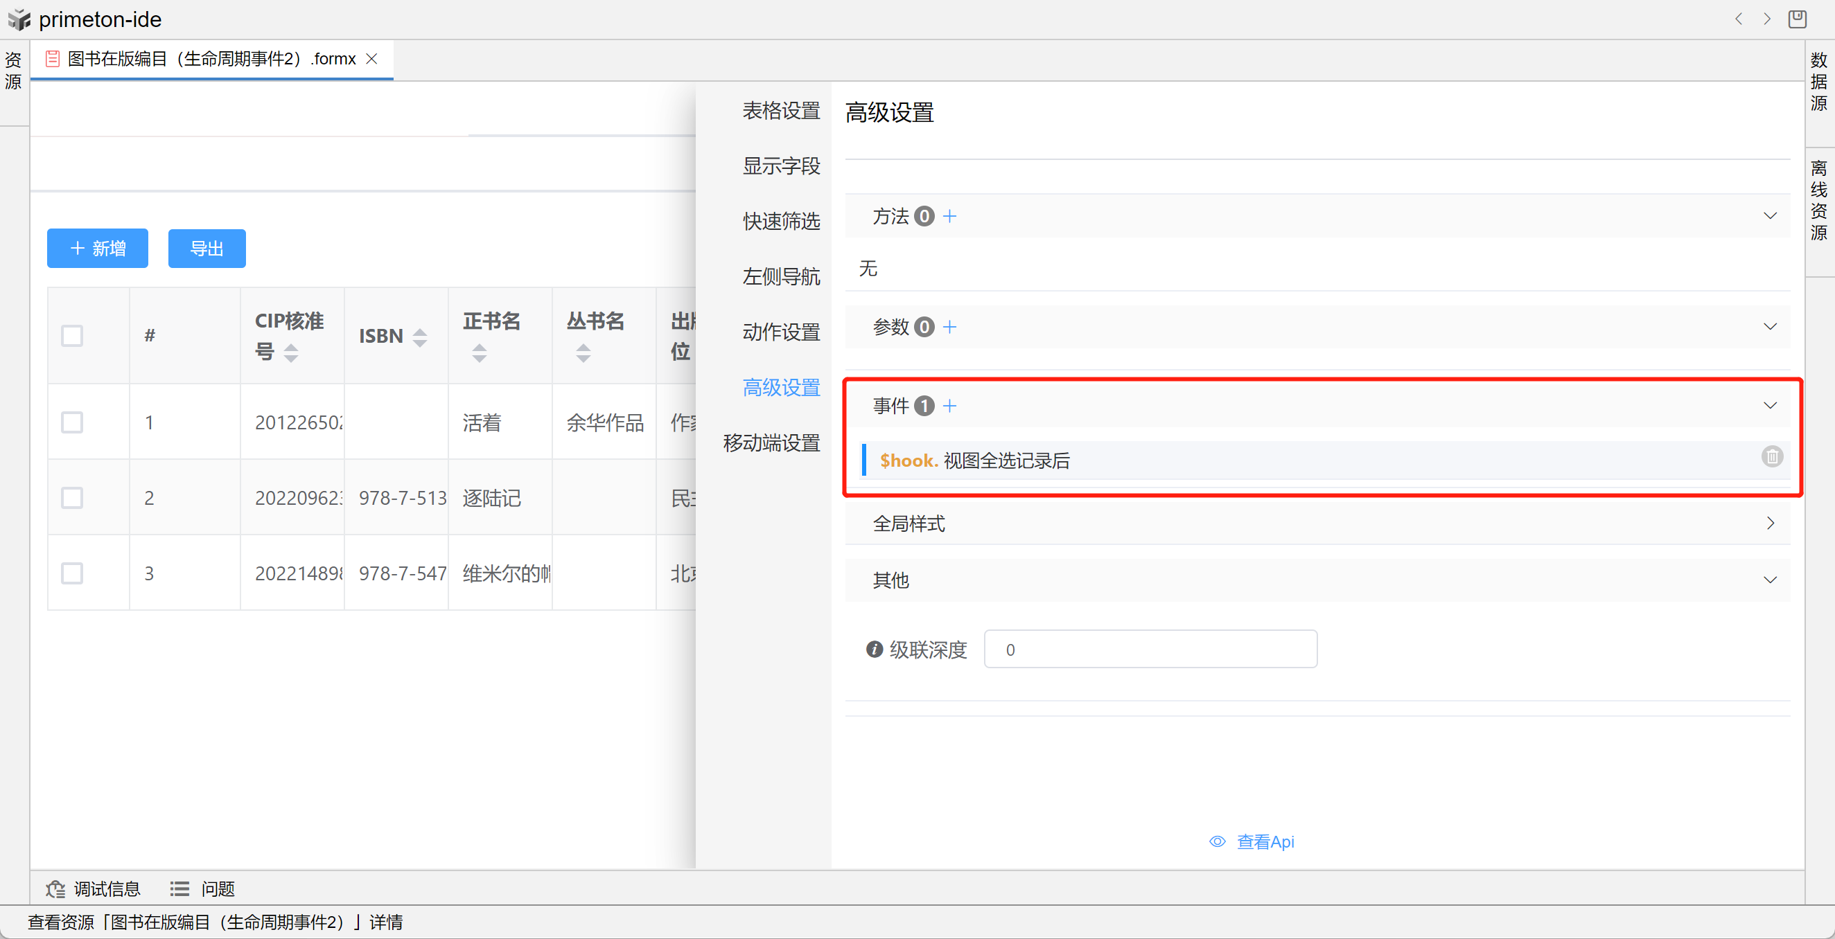Check the checkbox for row 1 活着
The width and height of the screenshot is (1835, 939).
[x=72, y=422]
